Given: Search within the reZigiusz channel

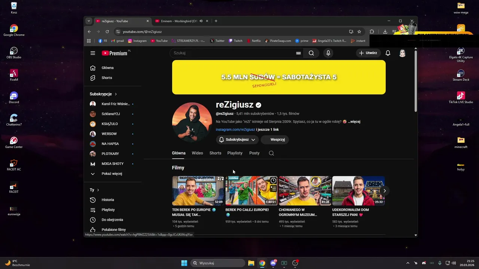Looking at the screenshot, I should 271,153.
